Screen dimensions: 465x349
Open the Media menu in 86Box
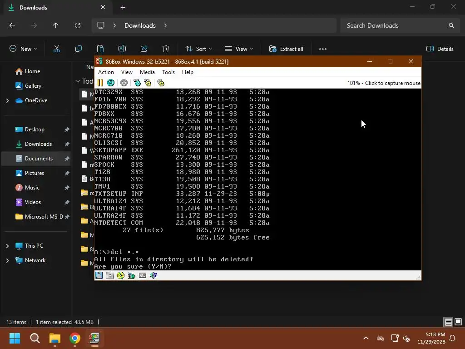[147, 72]
